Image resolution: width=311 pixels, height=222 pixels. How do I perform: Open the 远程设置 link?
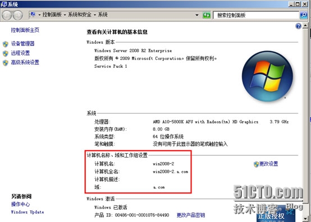(20, 53)
